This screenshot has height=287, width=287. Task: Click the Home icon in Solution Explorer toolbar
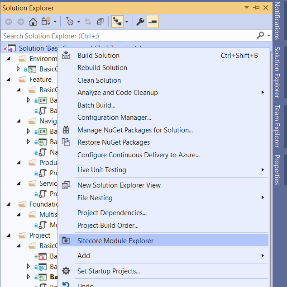tap(33, 22)
